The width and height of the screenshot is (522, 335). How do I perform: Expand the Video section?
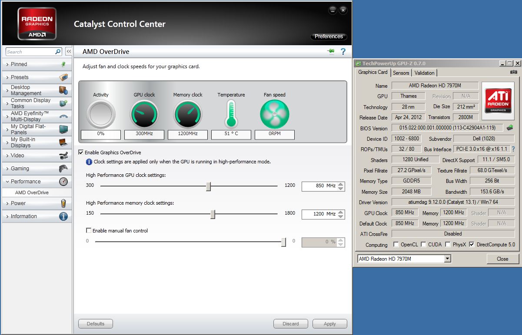[37, 156]
